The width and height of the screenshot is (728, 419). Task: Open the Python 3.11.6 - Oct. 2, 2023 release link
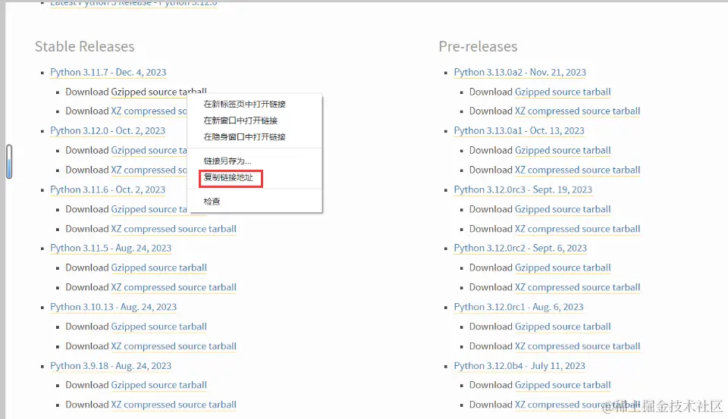pyautogui.click(x=108, y=189)
